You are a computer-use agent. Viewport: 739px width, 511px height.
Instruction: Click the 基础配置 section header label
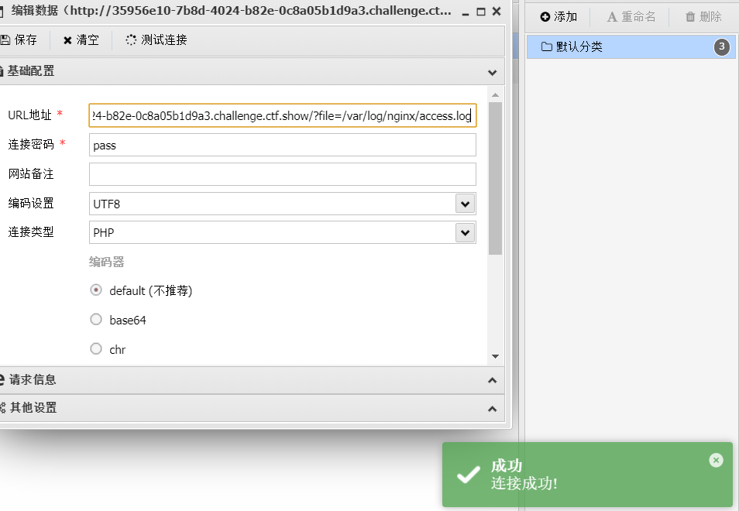tap(31, 71)
